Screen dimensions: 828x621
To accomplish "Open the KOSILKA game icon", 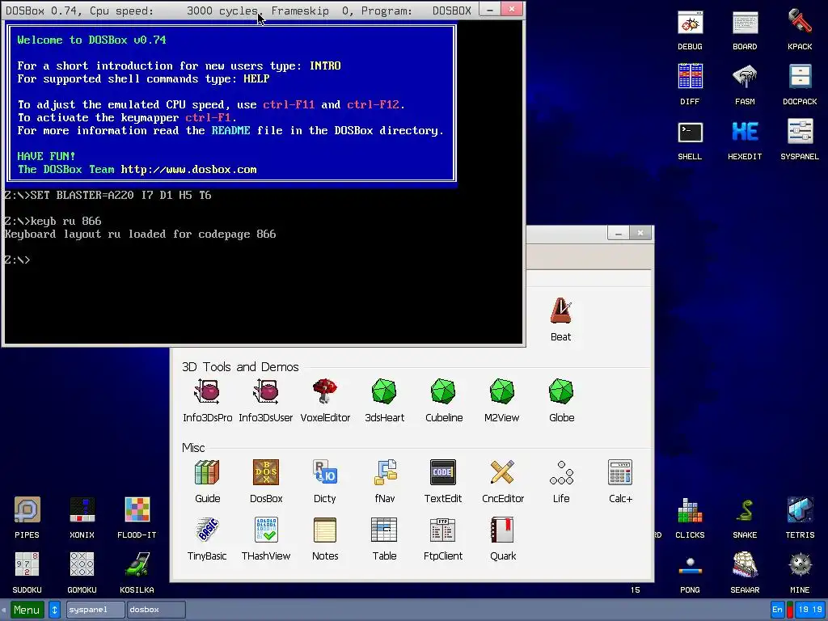I will 137,572.
